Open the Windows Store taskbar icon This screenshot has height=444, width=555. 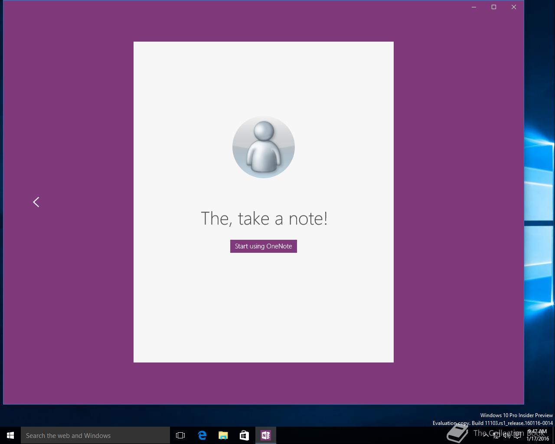[x=245, y=435]
